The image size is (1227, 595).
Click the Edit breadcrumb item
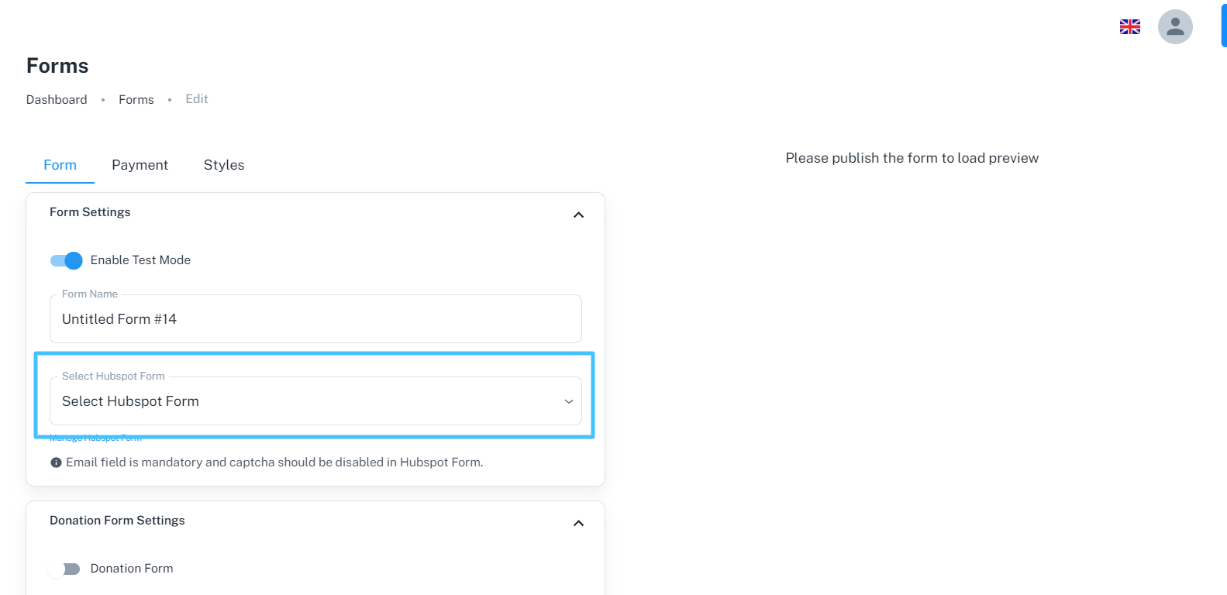tap(196, 98)
